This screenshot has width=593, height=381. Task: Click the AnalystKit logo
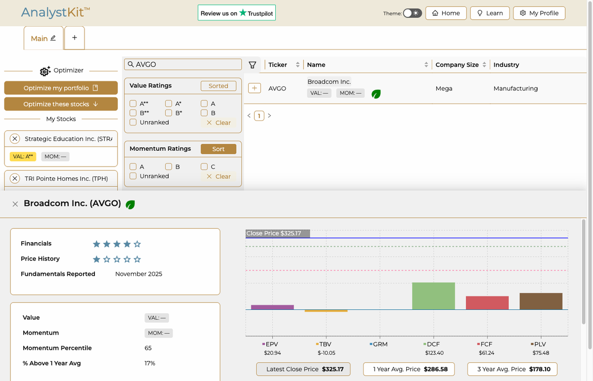[55, 12]
